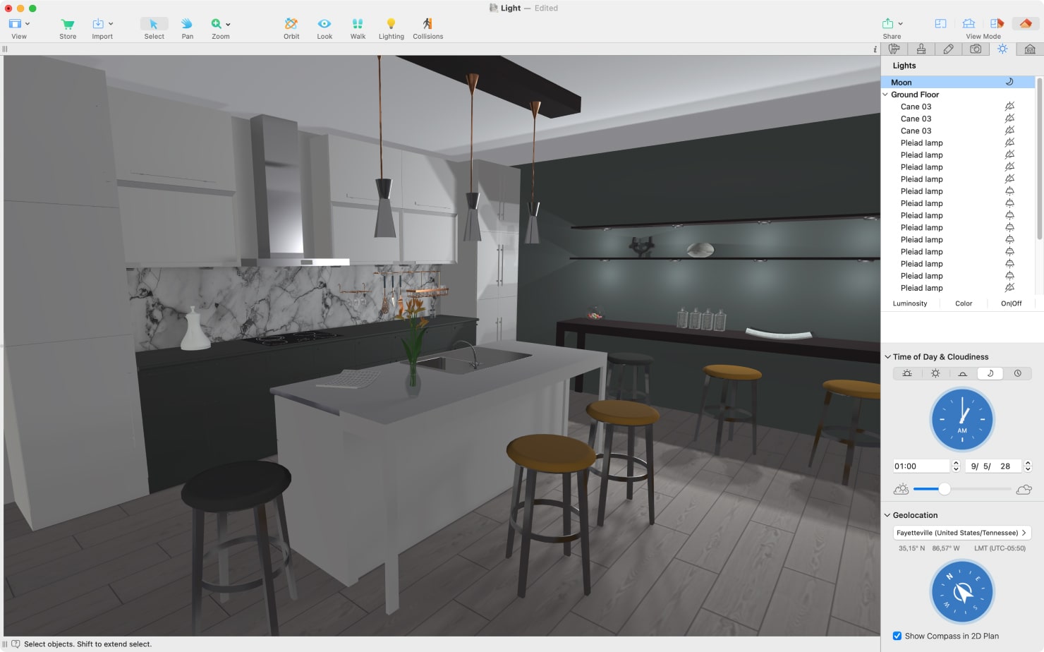Select the sunrise time-of-day preset
The width and height of the screenshot is (1044, 652).
[907, 373]
